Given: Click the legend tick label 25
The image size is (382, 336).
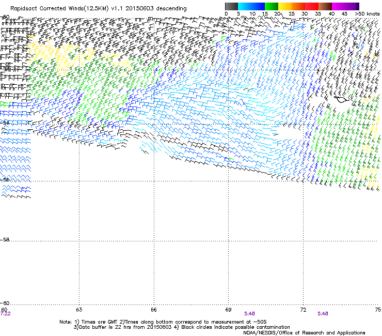Looking at the screenshot, I should tap(292, 14).
